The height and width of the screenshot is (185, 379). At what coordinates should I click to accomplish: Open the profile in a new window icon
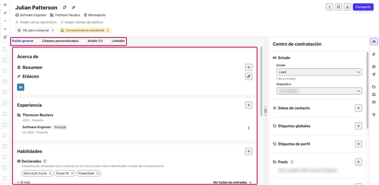click(5, 37)
